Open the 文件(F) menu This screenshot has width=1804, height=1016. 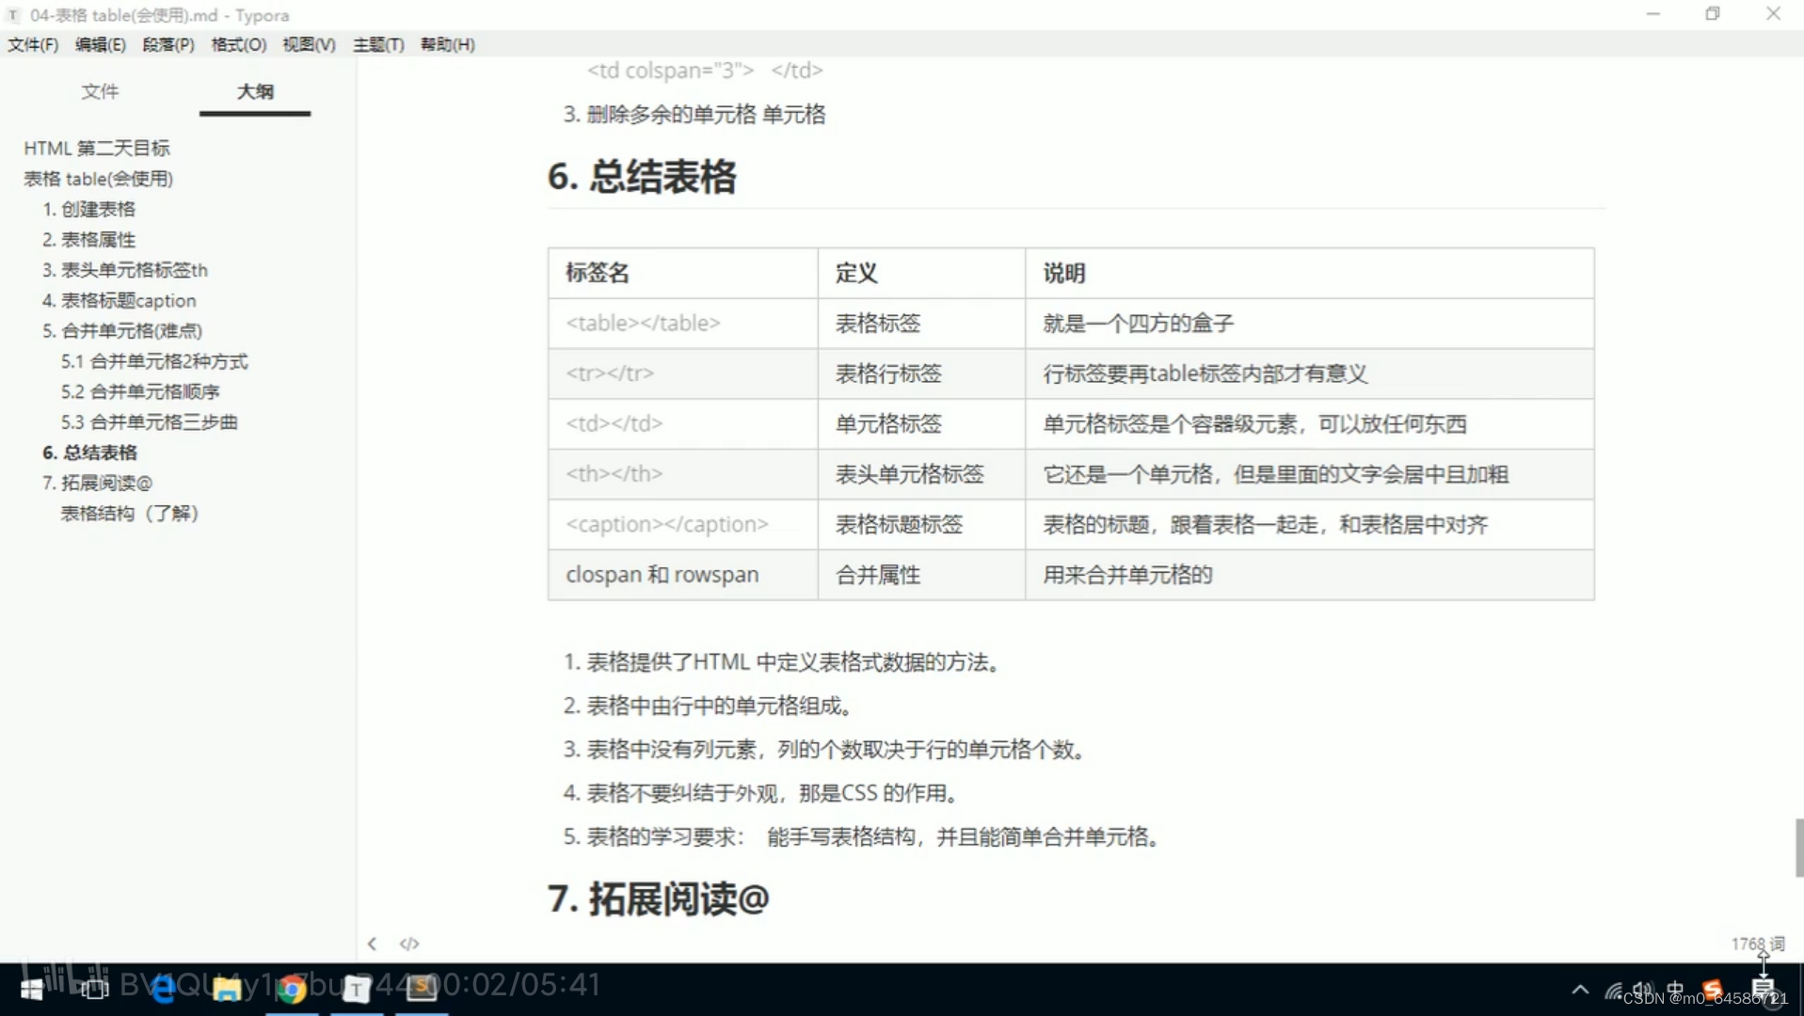33,44
